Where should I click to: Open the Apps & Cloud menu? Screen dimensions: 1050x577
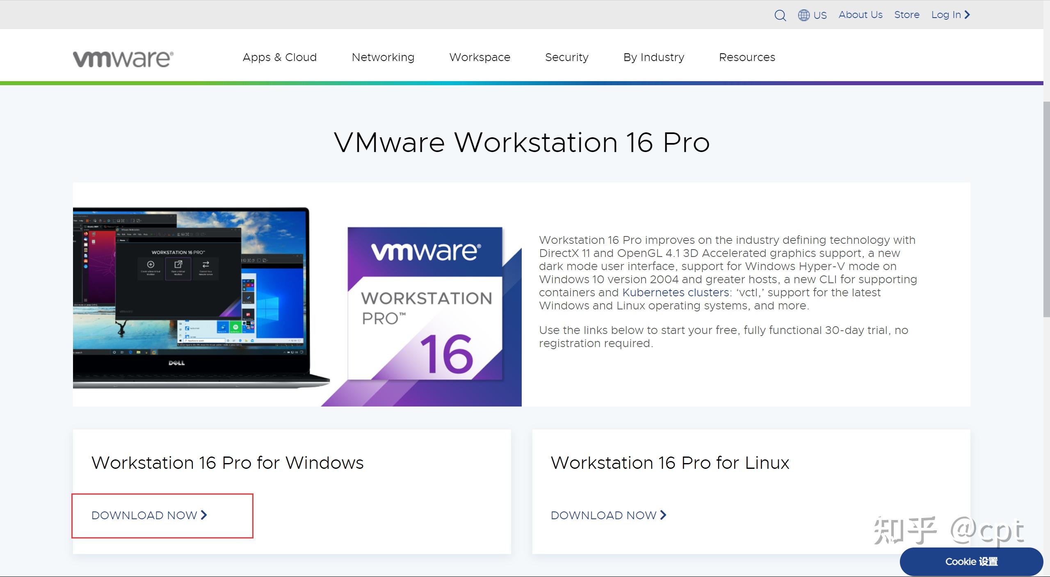point(279,57)
